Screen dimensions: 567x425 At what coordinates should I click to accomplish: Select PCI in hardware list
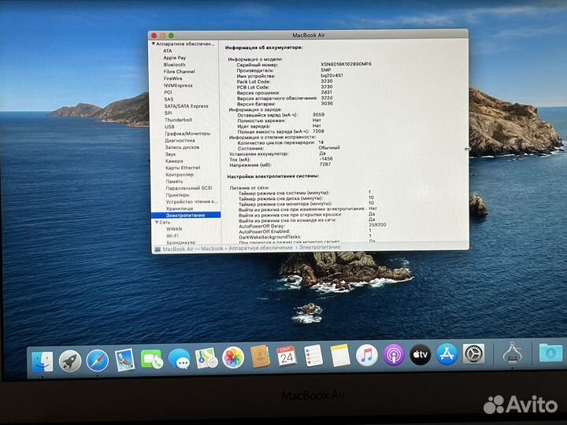point(168,92)
